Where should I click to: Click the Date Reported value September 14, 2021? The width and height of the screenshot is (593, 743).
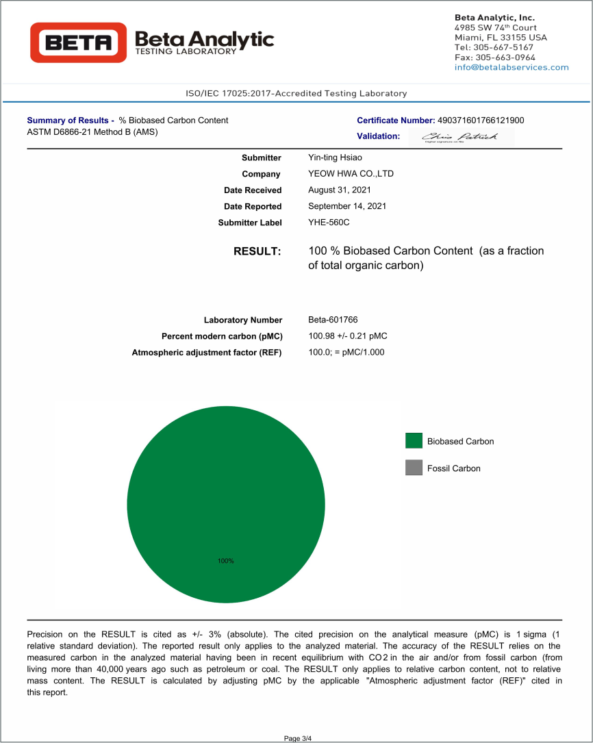click(x=347, y=206)
